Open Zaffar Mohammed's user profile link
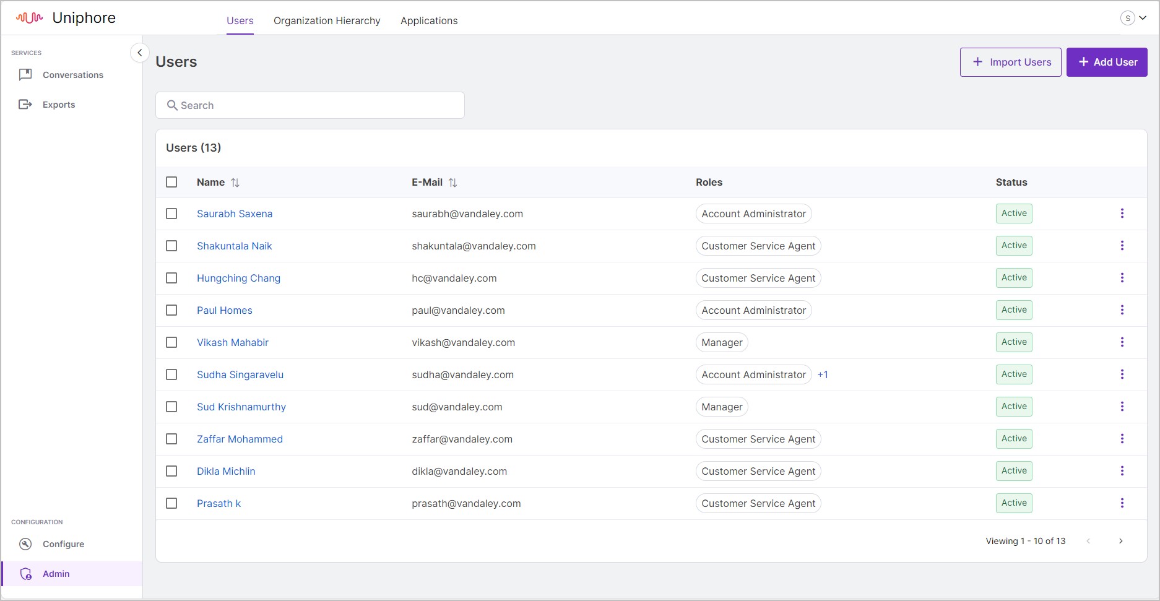1160x601 pixels. [x=240, y=439]
